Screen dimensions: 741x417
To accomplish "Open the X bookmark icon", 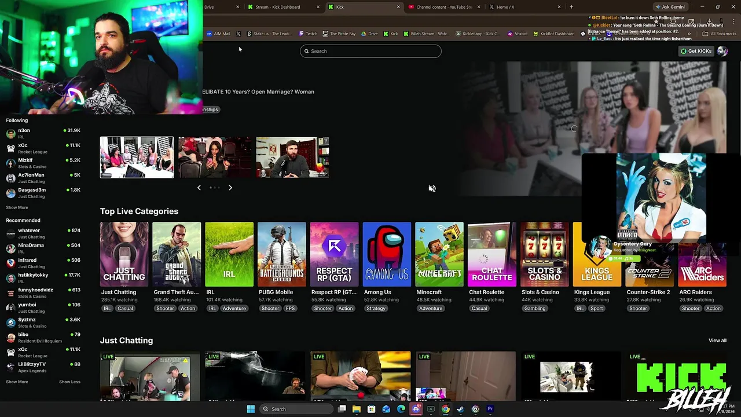I will (239, 34).
